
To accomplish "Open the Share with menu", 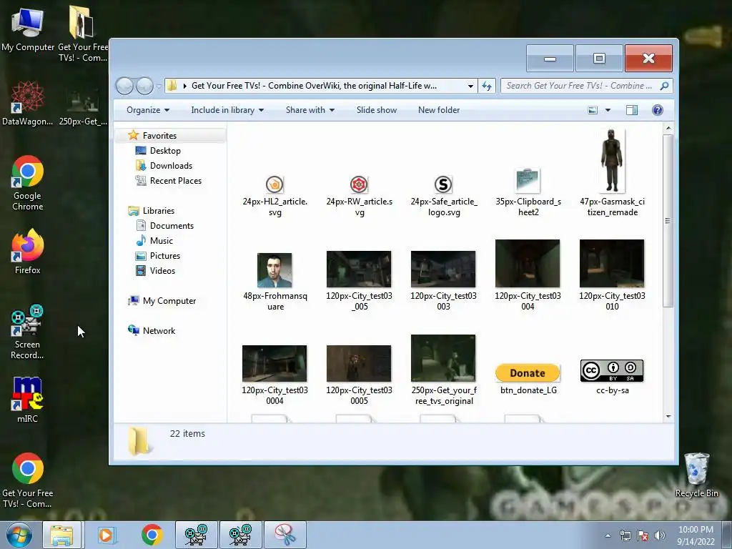I will pyautogui.click(x=310, y=110).
